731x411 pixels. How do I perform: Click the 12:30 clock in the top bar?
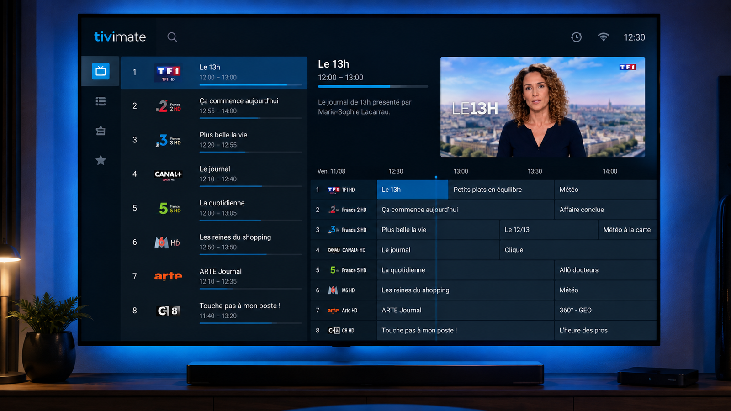pyautogui.click(x=634, y=37)
